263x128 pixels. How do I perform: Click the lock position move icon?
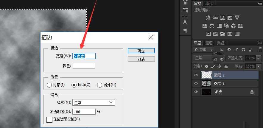click(220, 66)
